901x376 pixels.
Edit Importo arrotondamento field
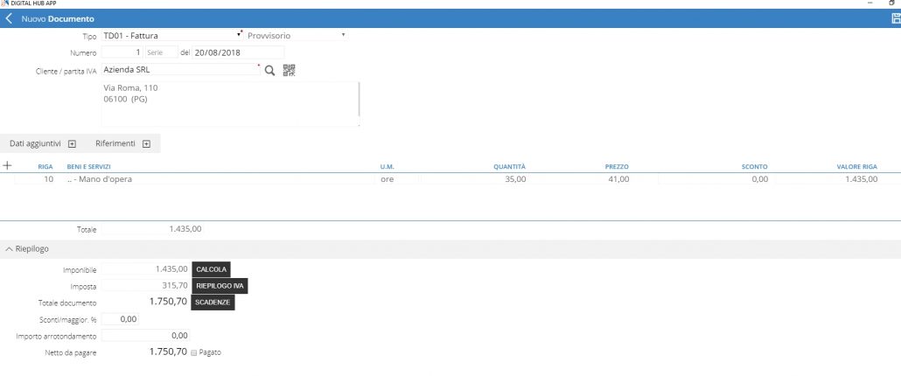(145, 335)
